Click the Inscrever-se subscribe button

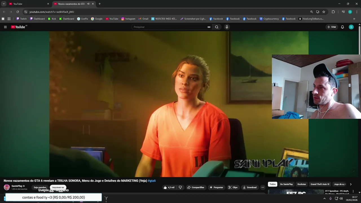[x=58, y=187]
